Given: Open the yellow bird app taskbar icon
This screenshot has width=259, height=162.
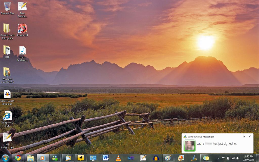Looking at the screenshot, I should [x=81, y=158].
